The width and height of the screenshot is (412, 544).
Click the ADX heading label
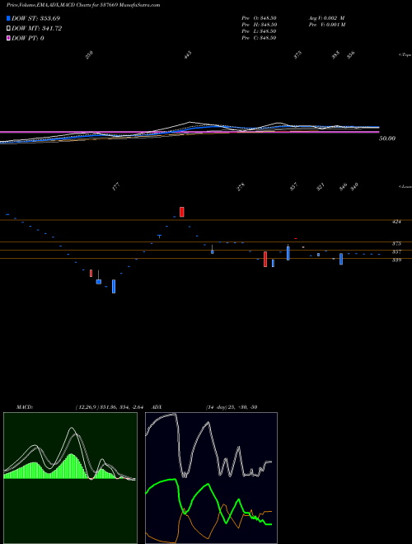(157, 406)
